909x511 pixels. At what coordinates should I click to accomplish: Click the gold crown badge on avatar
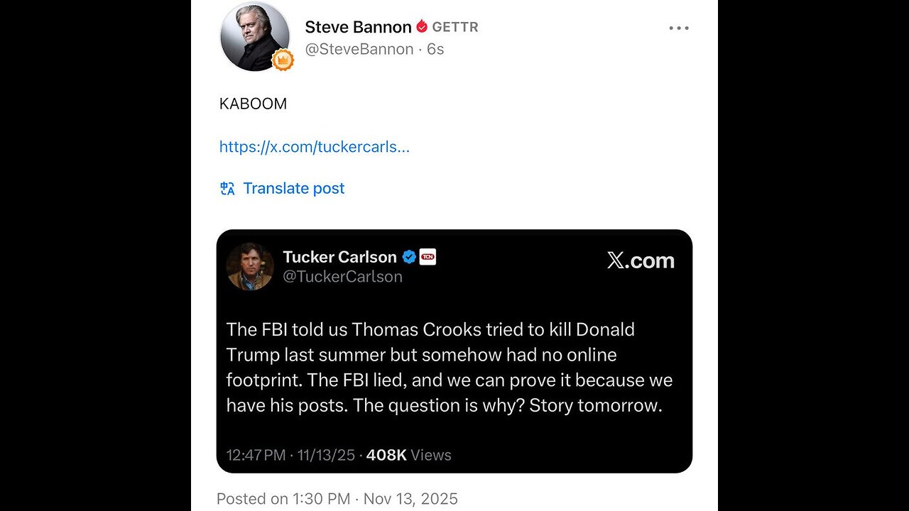283,60
